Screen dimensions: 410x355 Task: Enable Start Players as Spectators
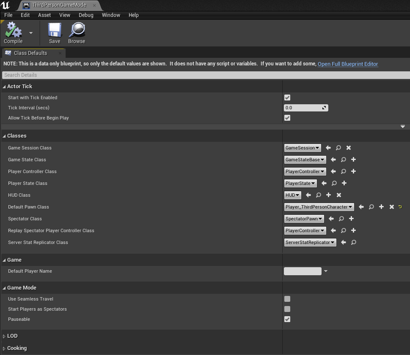(287, 309)
